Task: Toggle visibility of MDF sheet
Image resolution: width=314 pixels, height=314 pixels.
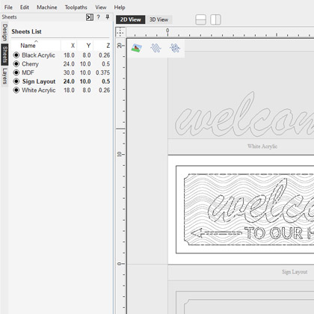Action: pos(16,73)
